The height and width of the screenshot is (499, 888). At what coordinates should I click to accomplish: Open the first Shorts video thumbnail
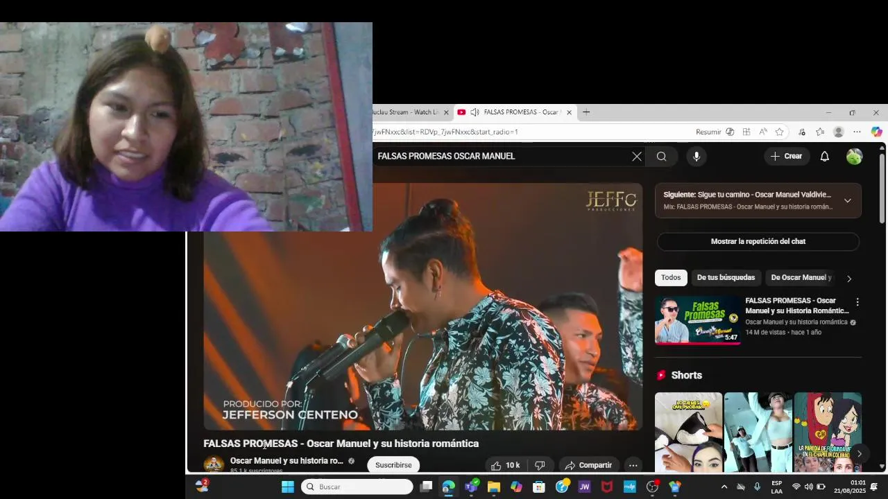click(688, 432)
